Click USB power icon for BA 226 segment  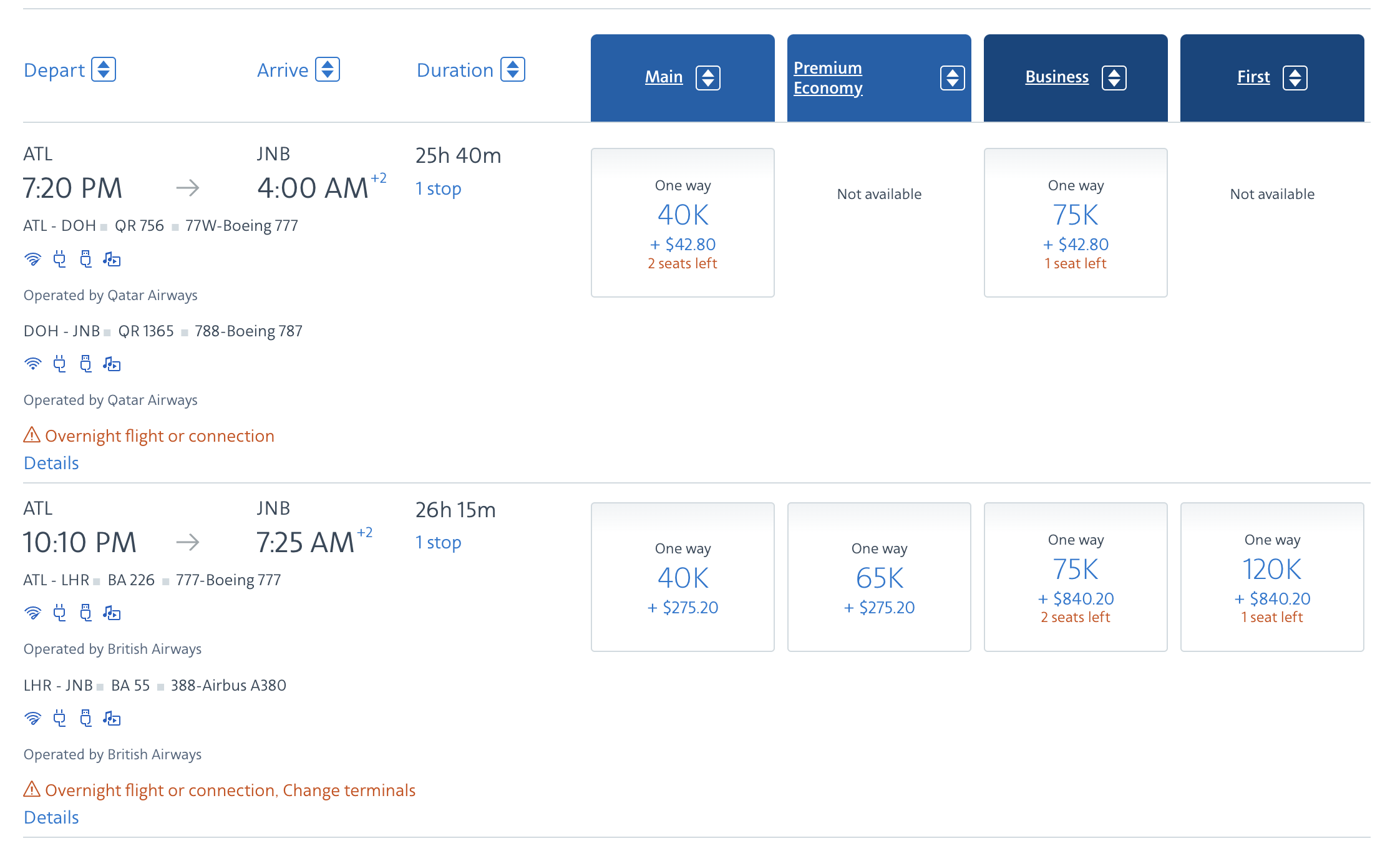[x=85, y=613]
